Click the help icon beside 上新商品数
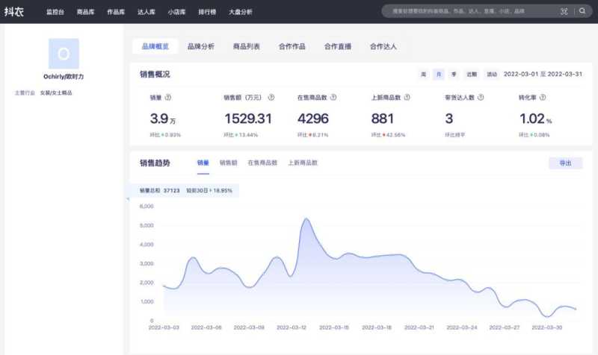This screenshot has height=355, width=598. click(407, 98)
